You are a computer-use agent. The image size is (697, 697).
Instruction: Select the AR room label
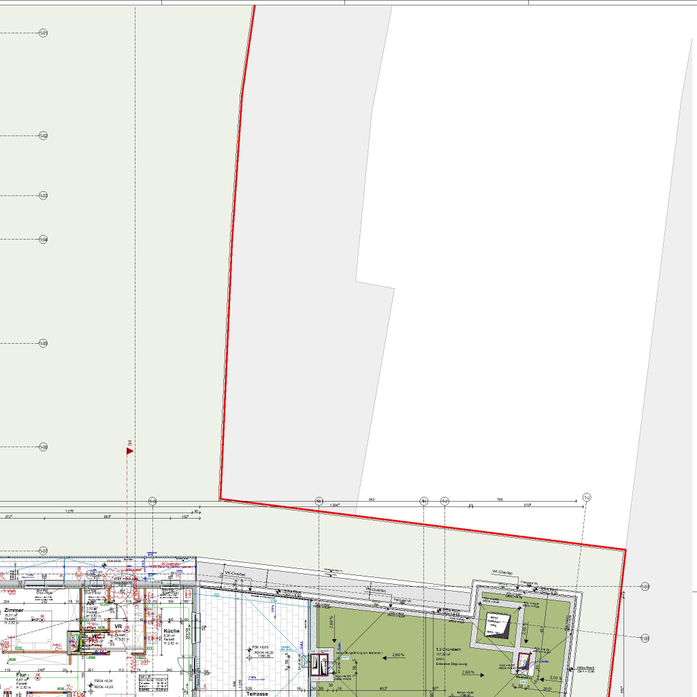tap(90, 603)
